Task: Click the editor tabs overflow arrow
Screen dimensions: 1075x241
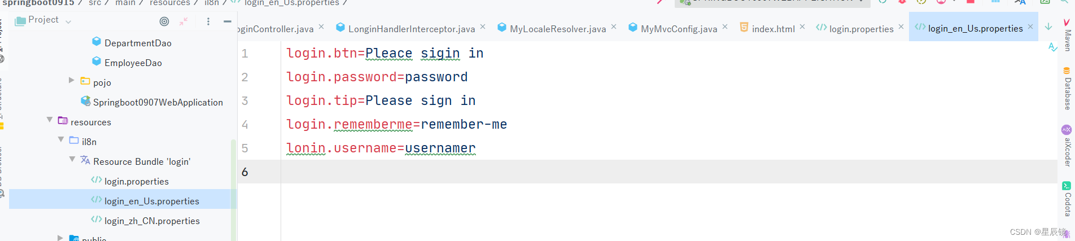Action: [1048, 27]
